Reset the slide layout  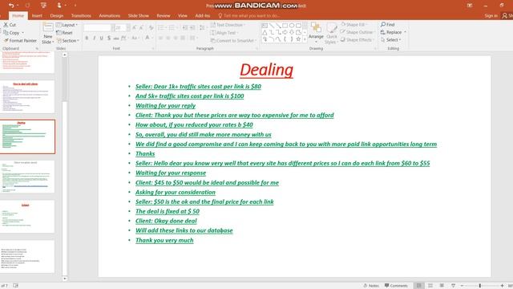point(64,33)
